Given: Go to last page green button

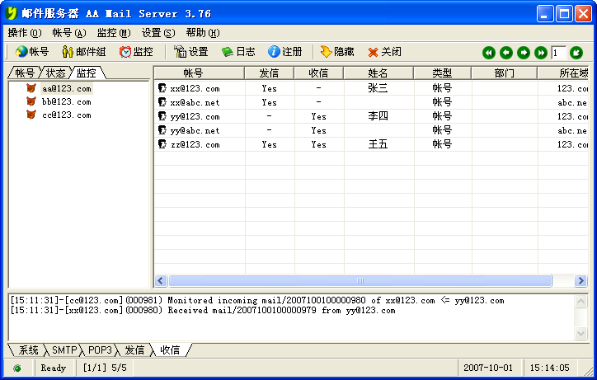Looking at the screenshot, I should point(541,53).
